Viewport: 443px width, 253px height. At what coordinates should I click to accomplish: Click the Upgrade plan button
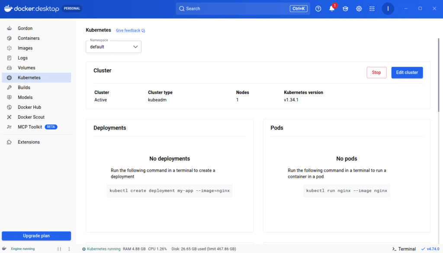(x=36, y=236)
